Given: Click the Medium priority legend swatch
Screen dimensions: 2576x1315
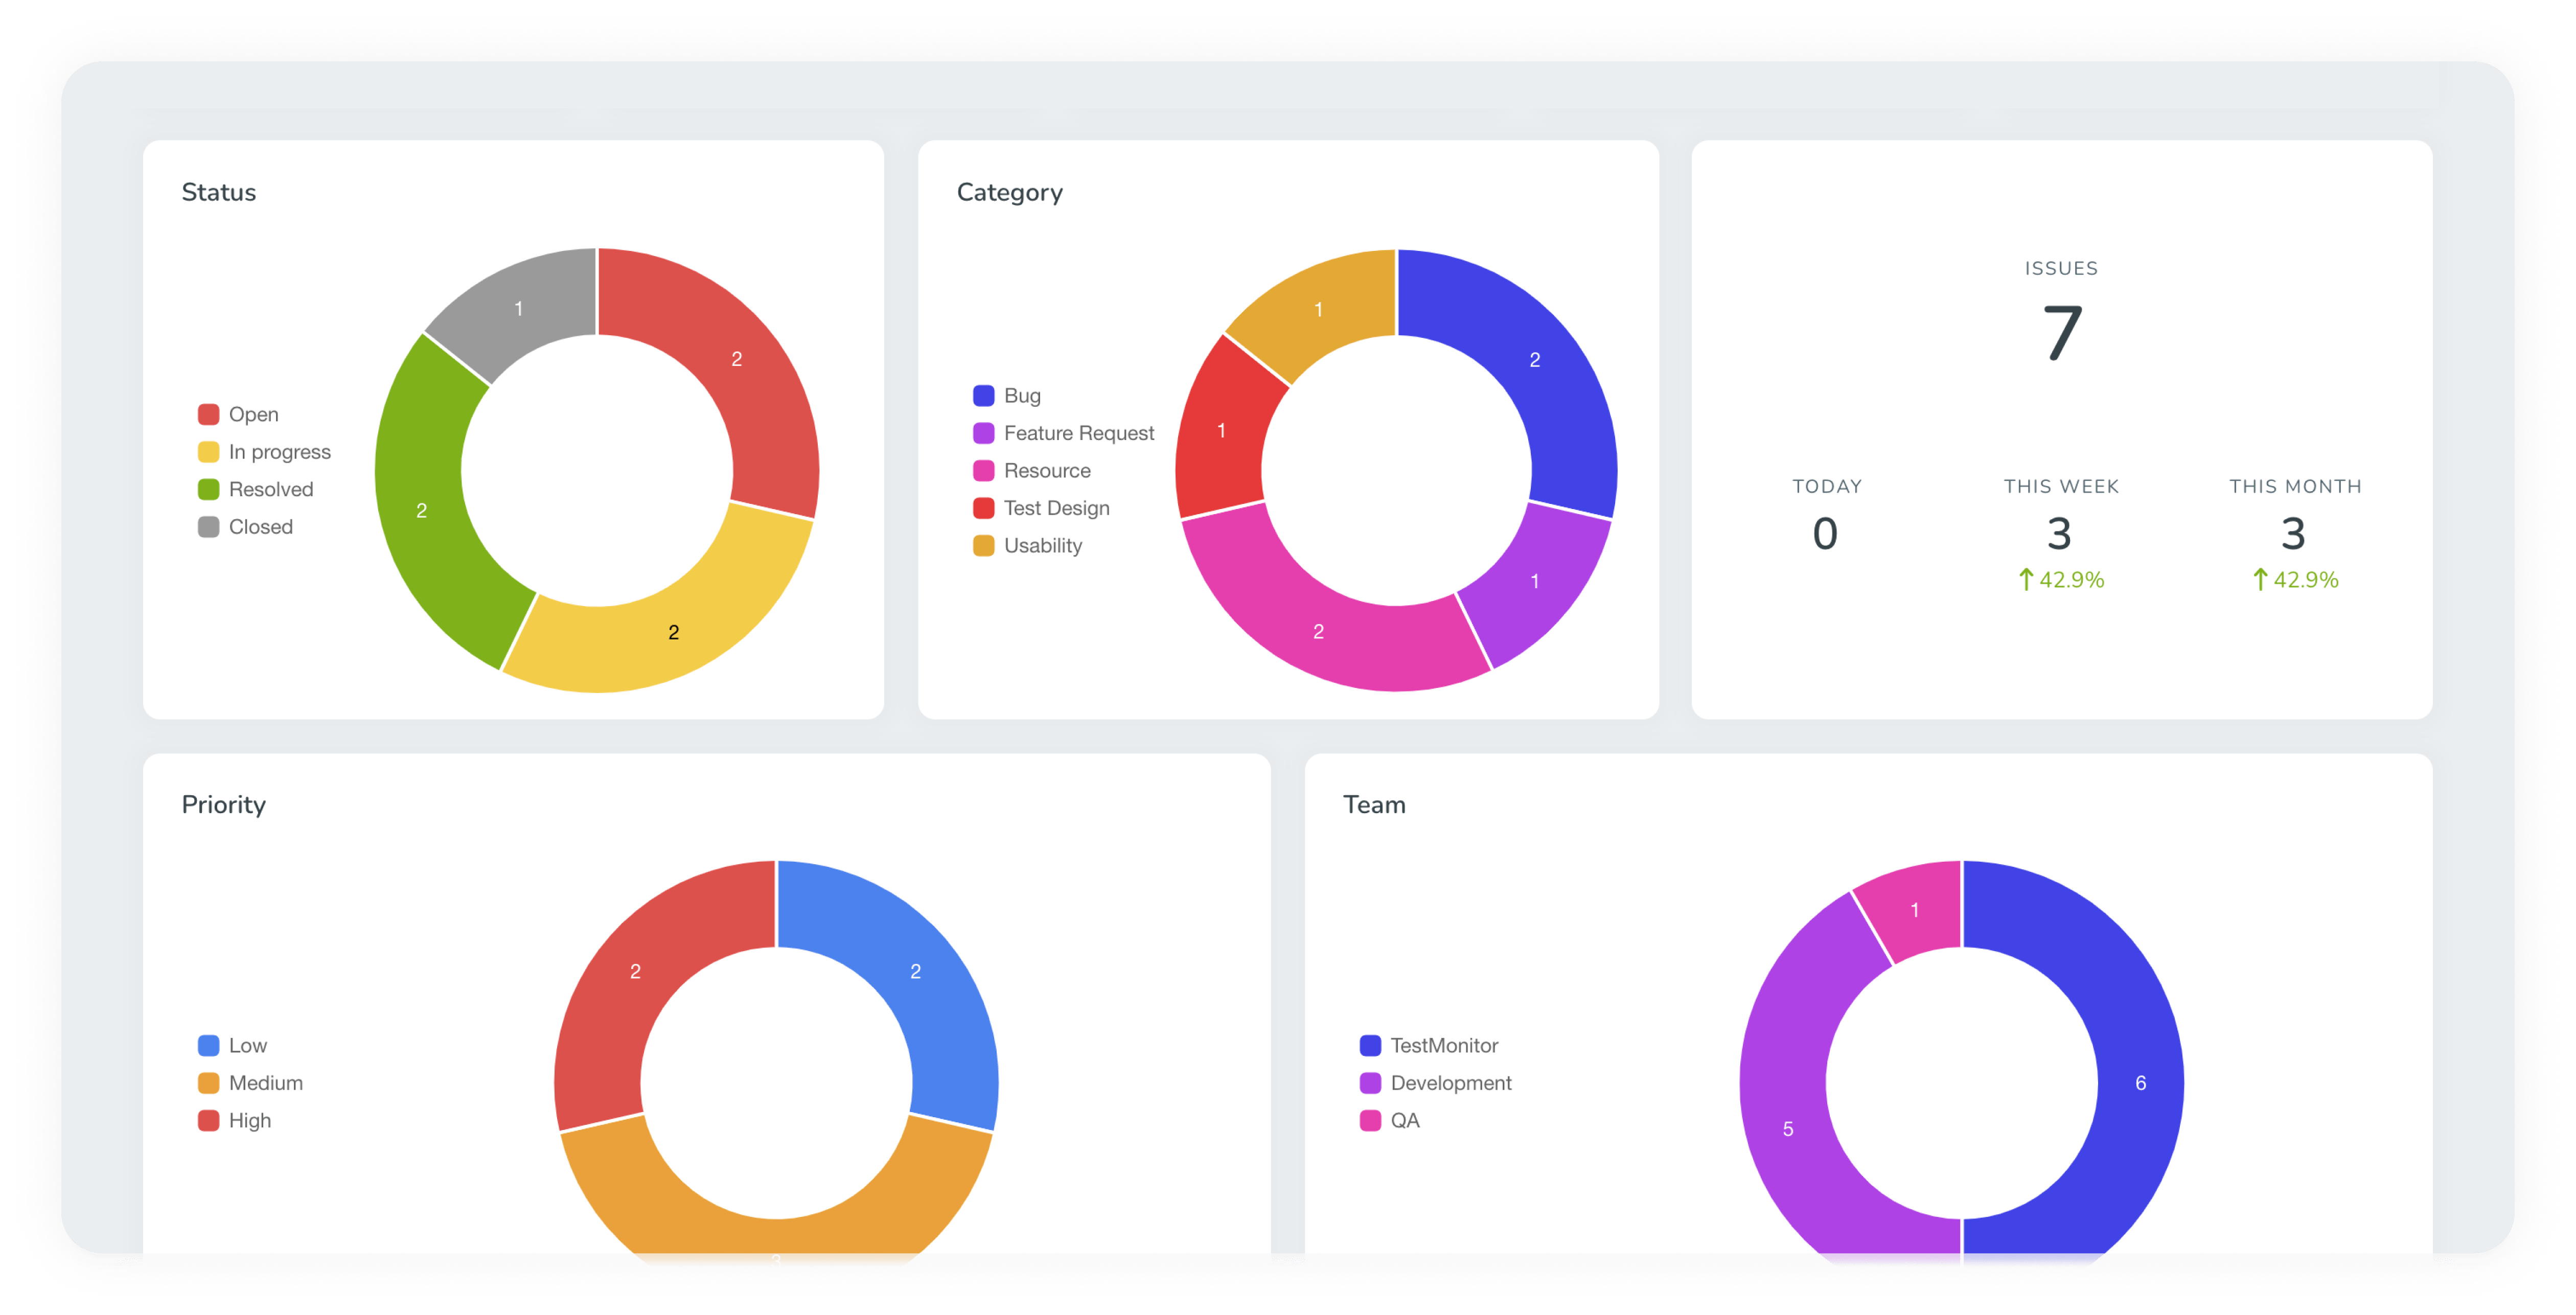Looking at the screenshot, I should pyautogui.click(x=208, y=1083).
